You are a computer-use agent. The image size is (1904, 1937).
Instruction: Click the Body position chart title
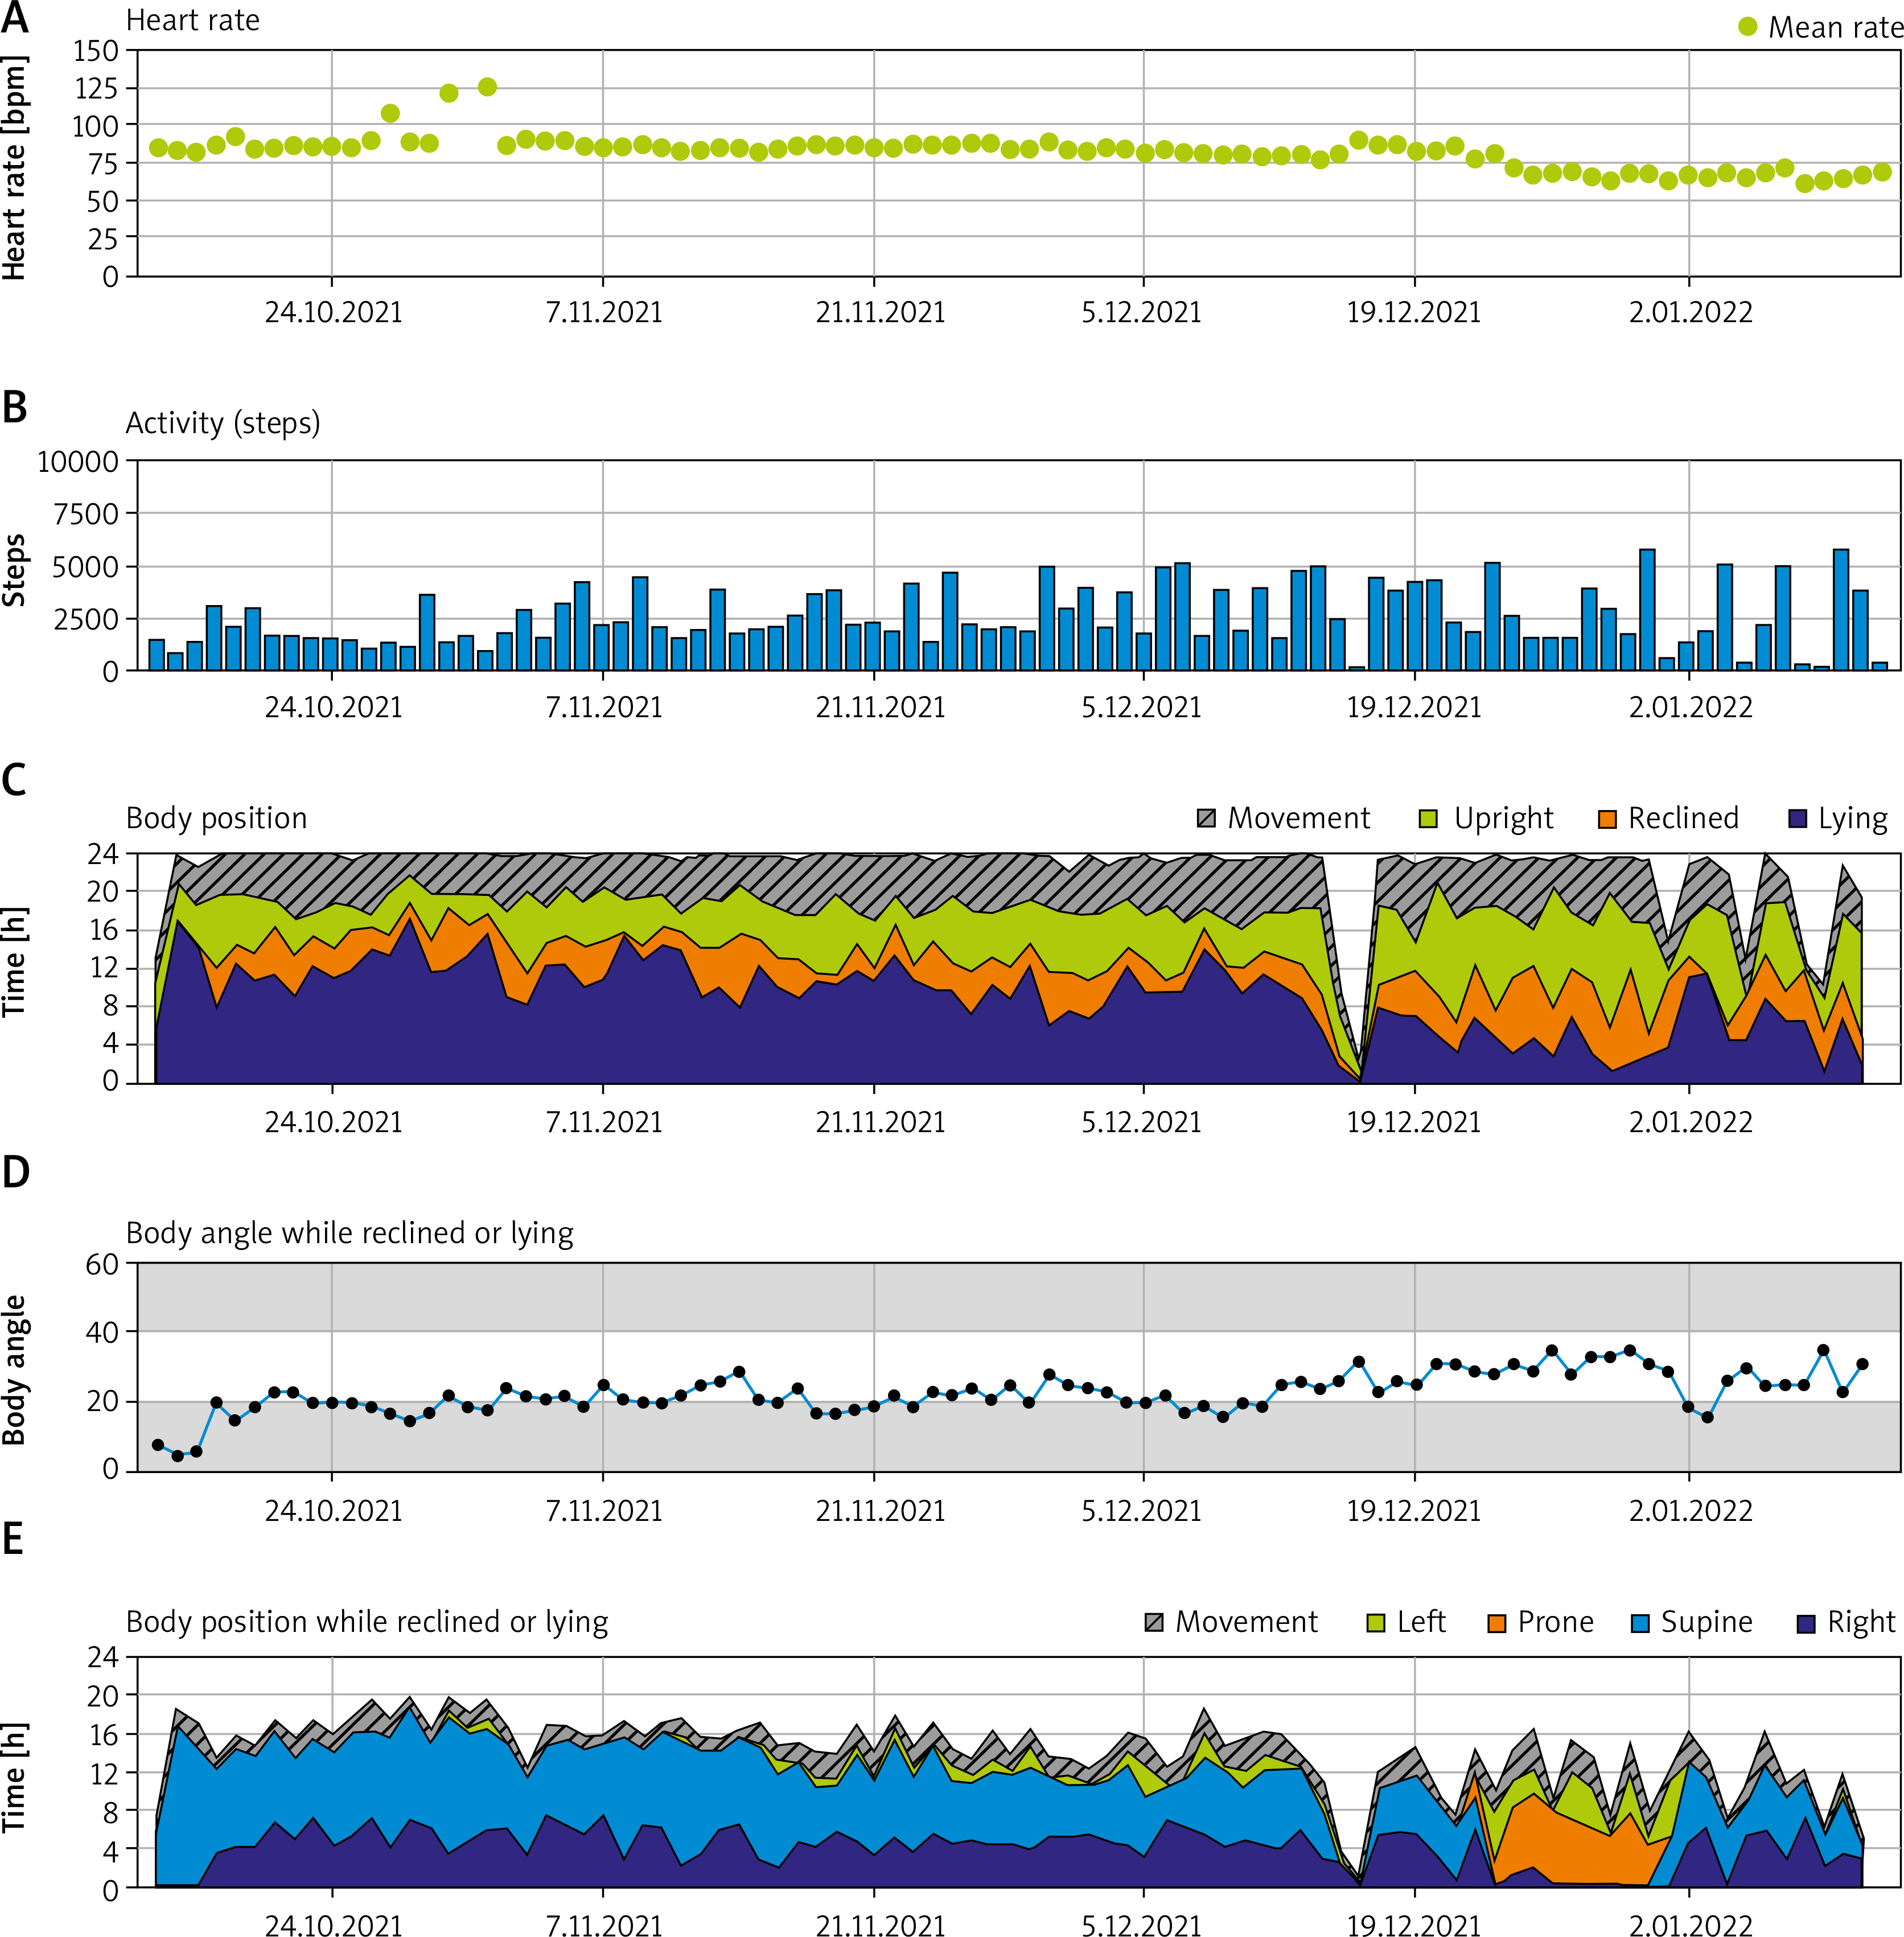pos(216,818)
